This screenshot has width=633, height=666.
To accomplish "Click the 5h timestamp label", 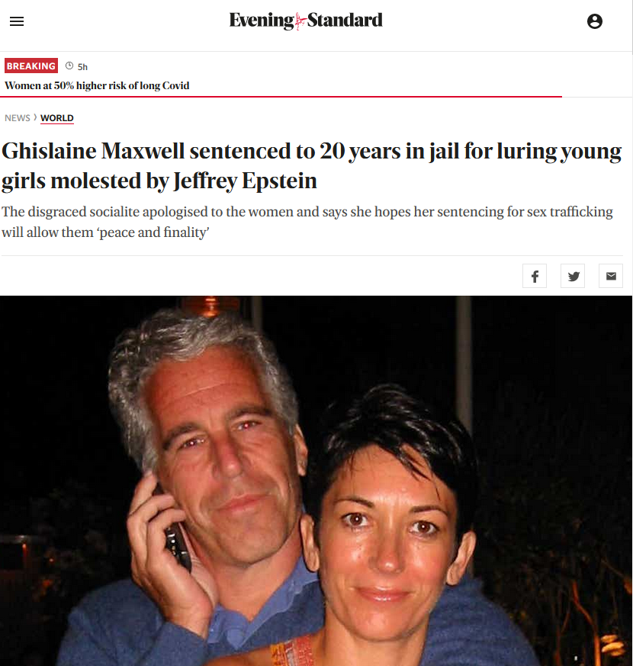I will [82, 67].
